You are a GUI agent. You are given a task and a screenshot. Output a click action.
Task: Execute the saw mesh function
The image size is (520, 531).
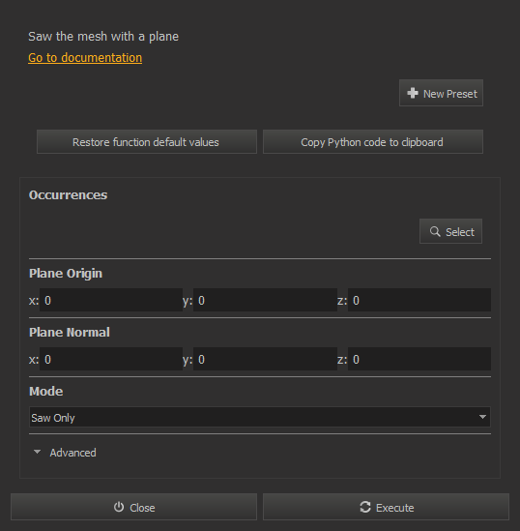(x=386, y=507)
